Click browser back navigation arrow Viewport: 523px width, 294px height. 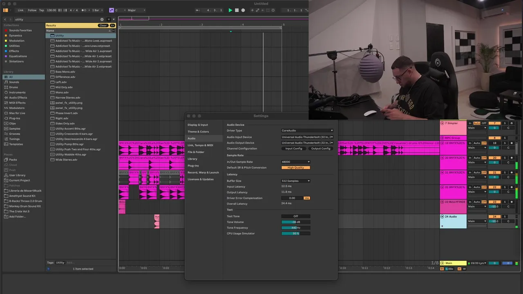point(5,19)
